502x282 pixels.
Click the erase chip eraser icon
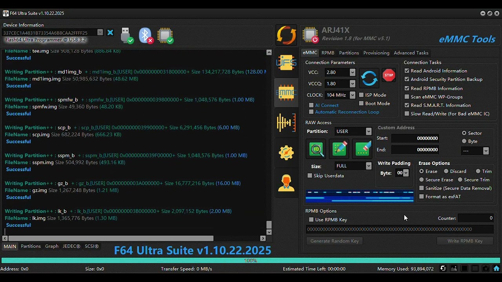362,149
